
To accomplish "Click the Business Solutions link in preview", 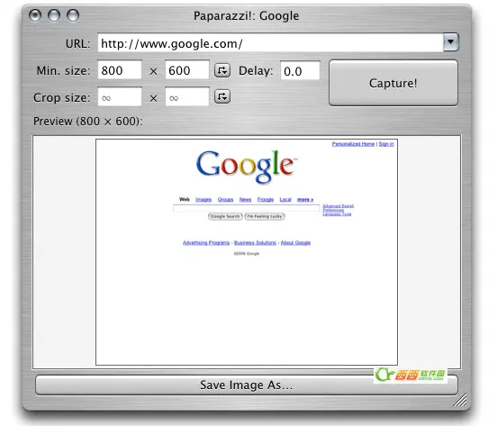I will tap(255, 243).
